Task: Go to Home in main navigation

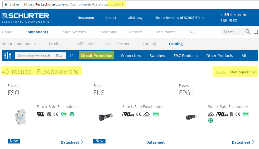Action: [7, 32]
